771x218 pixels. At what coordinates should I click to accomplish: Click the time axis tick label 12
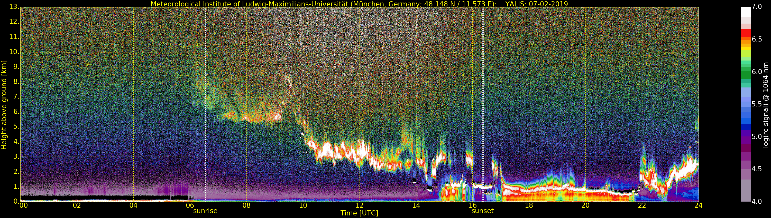[360, 205]
